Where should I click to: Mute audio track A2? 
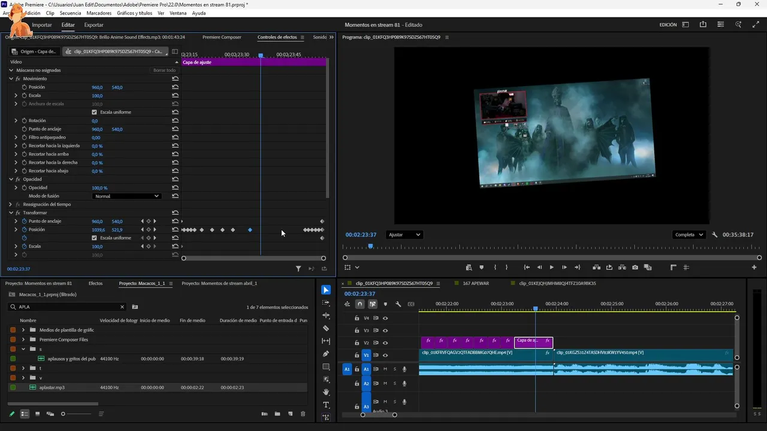pos(385,383)
